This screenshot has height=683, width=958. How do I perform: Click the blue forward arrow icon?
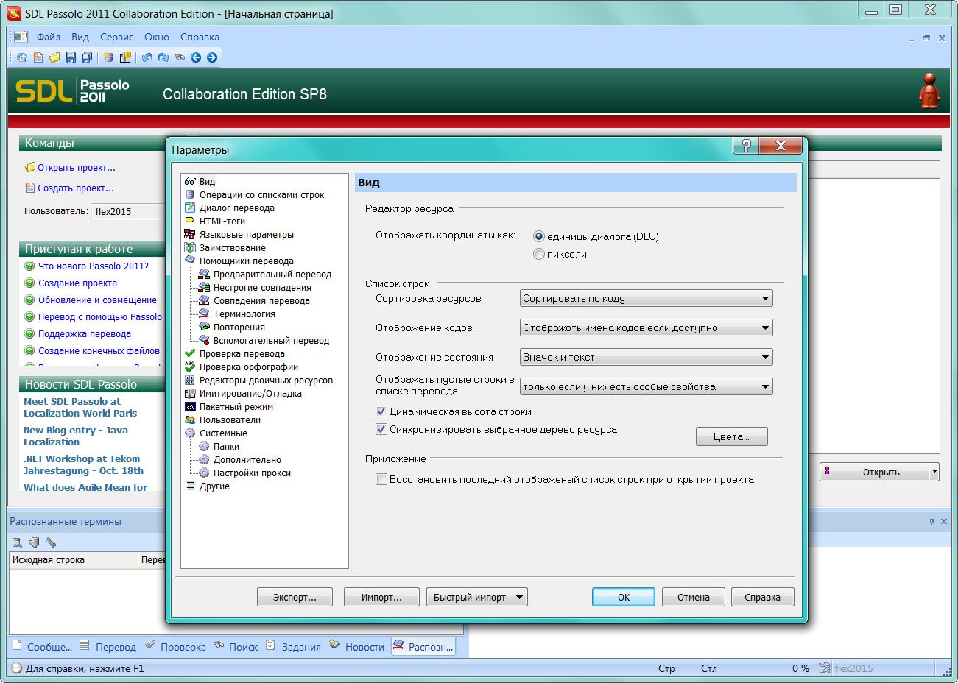pyautogui.click(x=212, y=57)
